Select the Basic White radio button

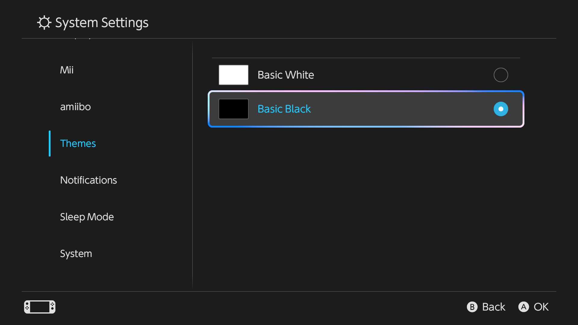(501, 75)
